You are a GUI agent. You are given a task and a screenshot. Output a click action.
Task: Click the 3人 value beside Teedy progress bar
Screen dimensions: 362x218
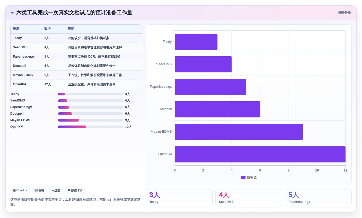[128, 94]
